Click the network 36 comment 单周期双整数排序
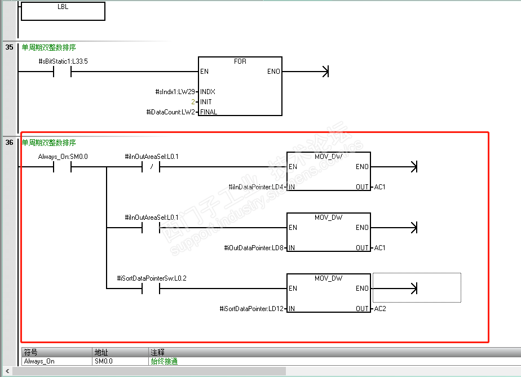 click(x=49, y=143)
